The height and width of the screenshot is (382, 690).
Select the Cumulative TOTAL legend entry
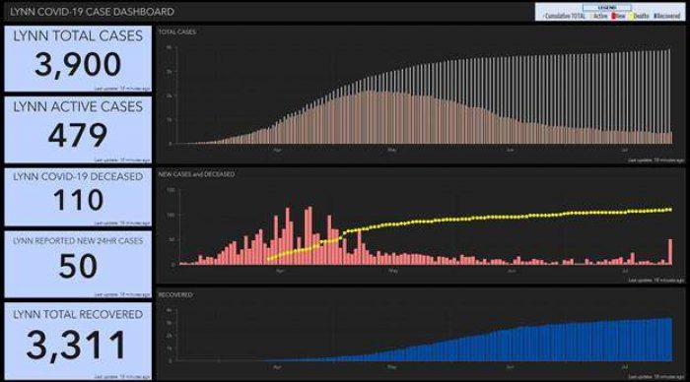click(x=564, y=16)
